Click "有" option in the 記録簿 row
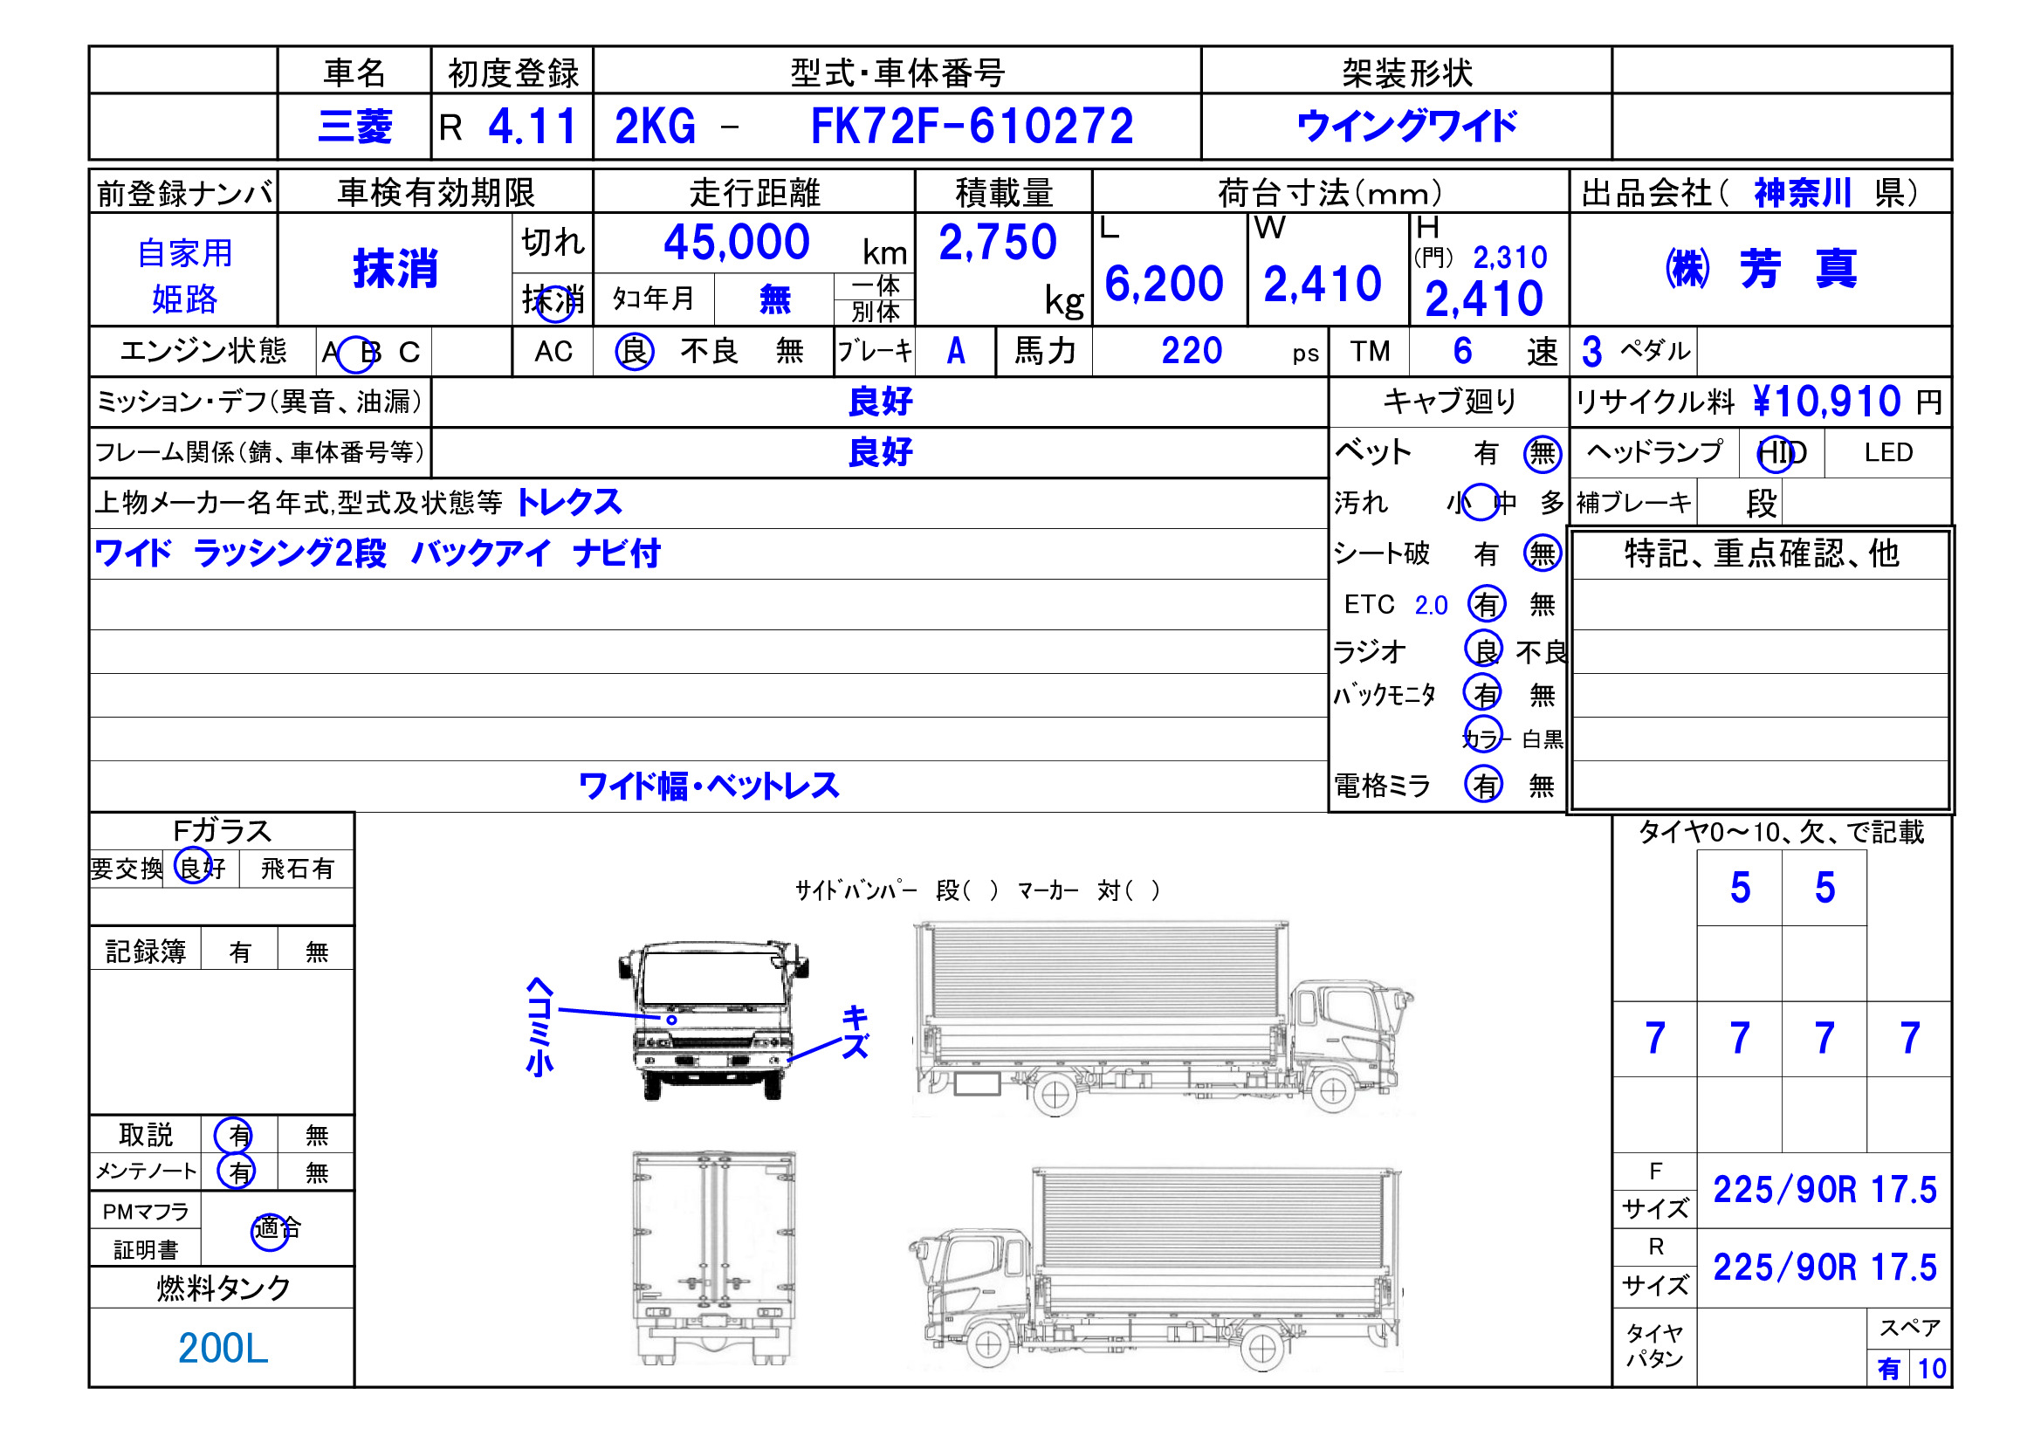The width and height of the screenshot is (2041, 1443). pyautogui.click(x=240, y=952)
